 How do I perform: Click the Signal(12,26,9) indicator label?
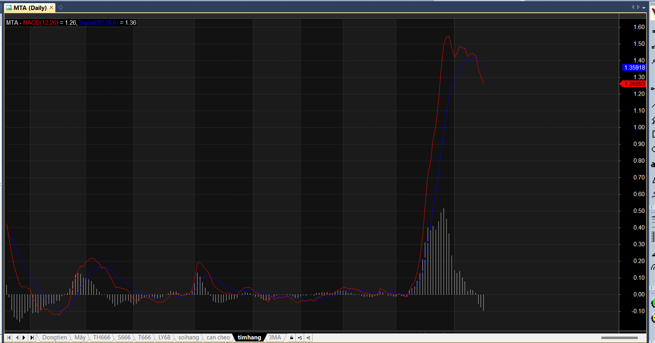click(98, 23)
